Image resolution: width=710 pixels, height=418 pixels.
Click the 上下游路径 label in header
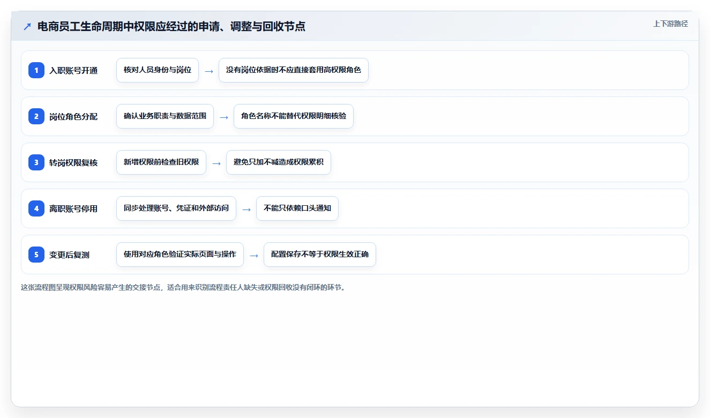point(670,24)
